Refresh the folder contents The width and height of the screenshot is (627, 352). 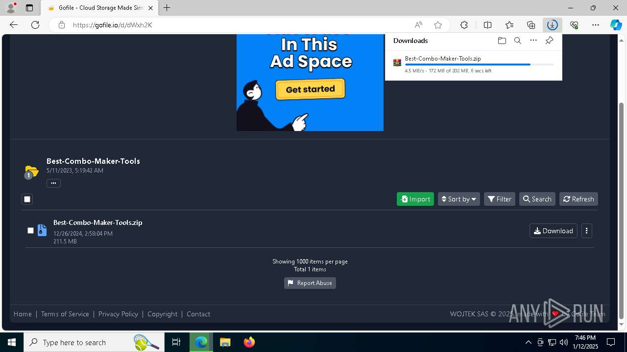pyautogui.click(x=579, y=199)
